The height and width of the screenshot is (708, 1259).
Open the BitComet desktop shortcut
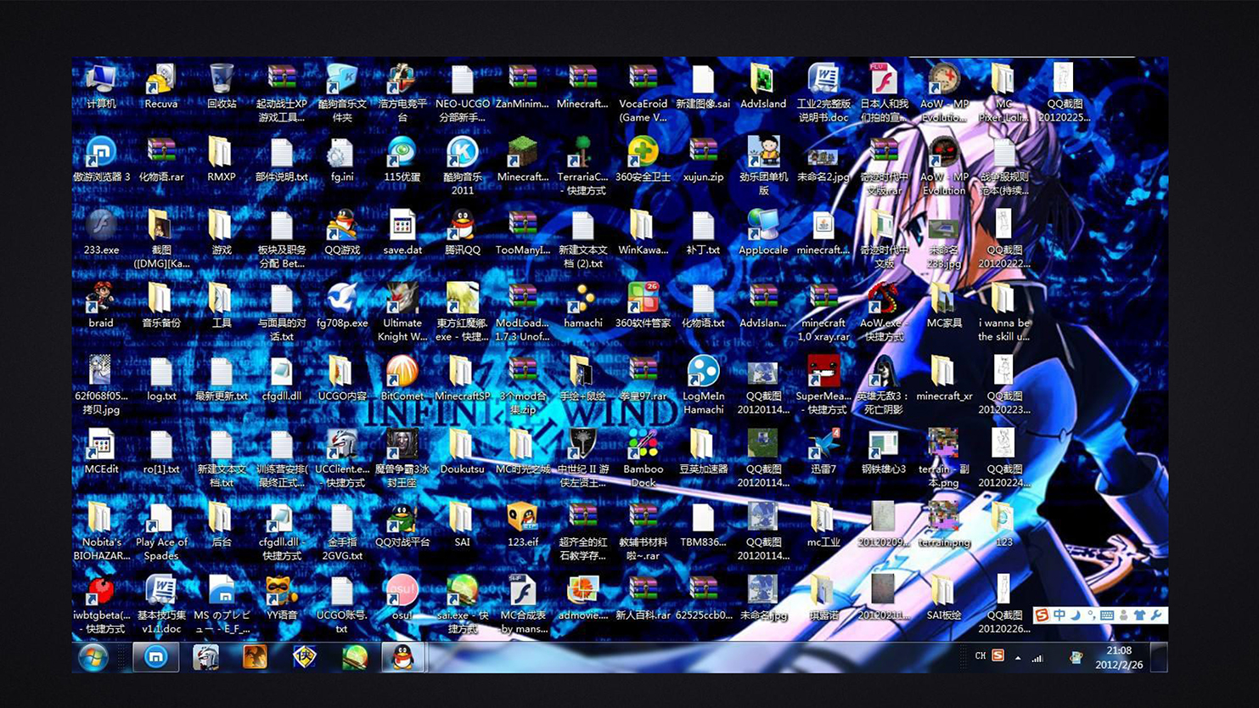click(402, 379)
